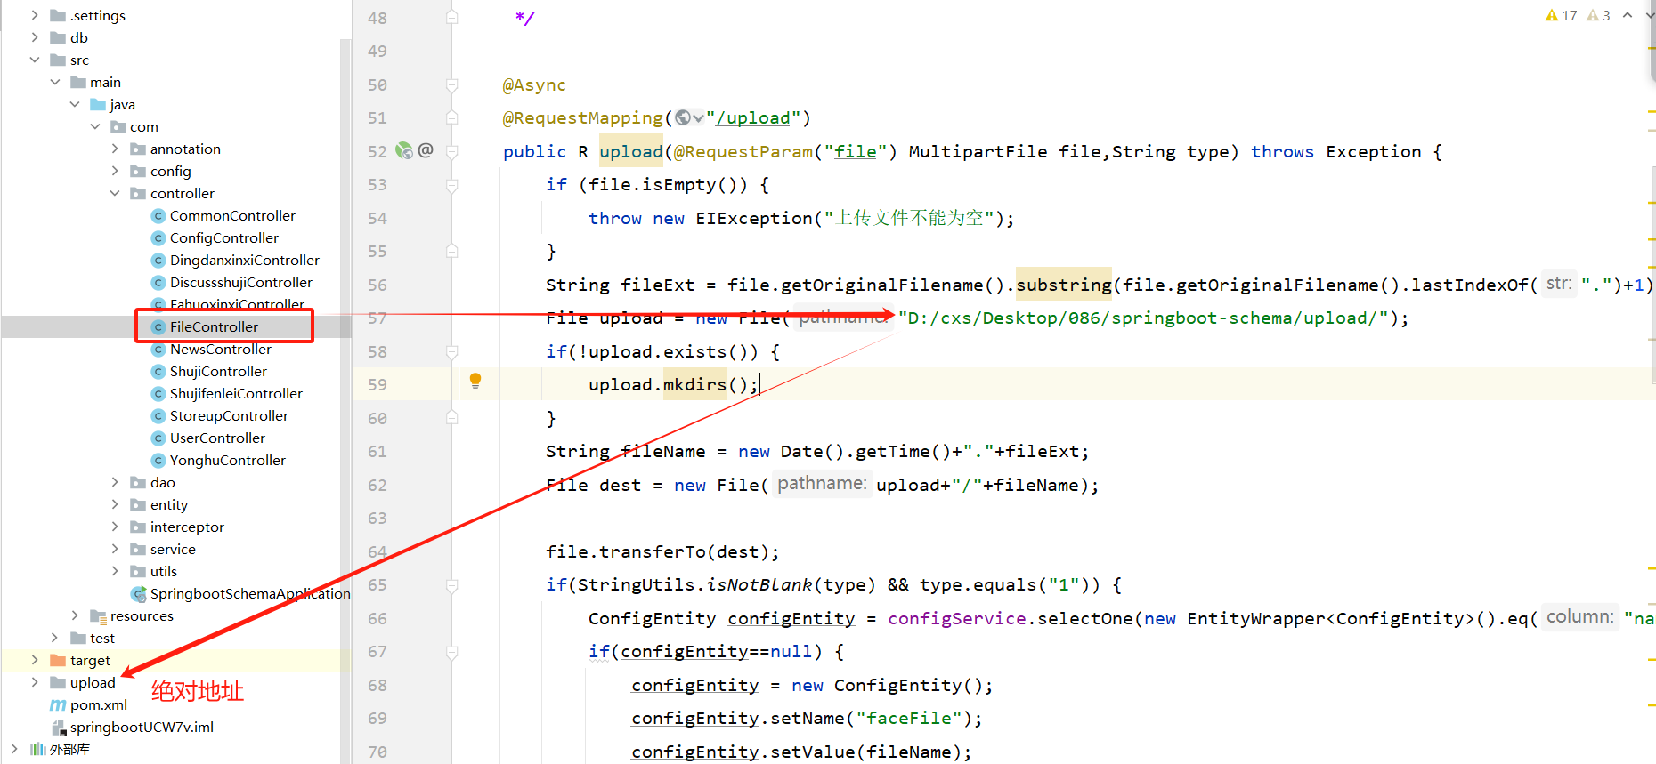Expand the target folder

click(x=35, y=660)
